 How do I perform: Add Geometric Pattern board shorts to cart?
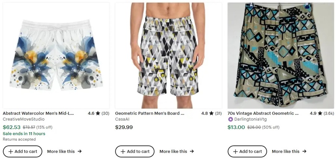point(135,151)
